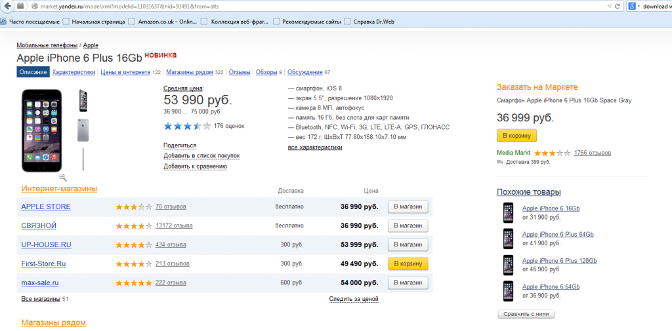Add Media Markt offer В корзину
This screenshot has width=672, height=331.
pyautogui.click(x=516, y=135)
